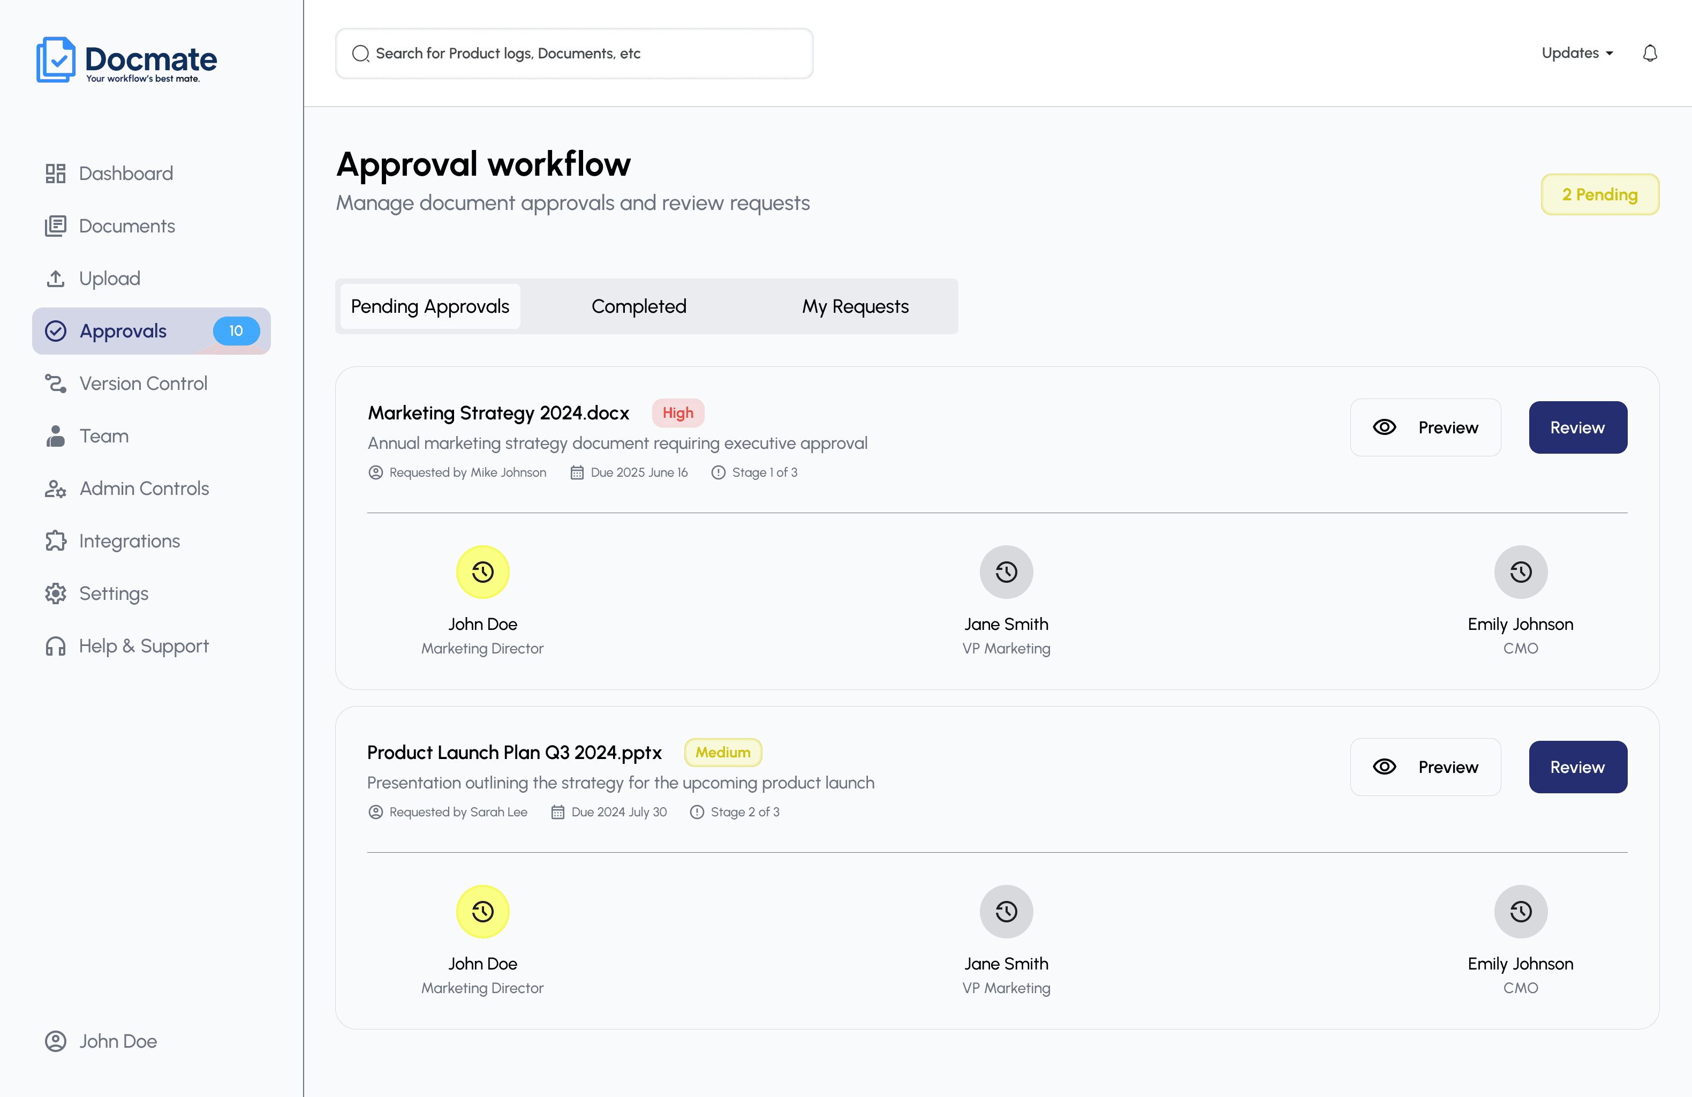Click the Help & Support headset icon
This screenshot has width=1692, height=1097.
pyautogui.click(x=56, y=646)
